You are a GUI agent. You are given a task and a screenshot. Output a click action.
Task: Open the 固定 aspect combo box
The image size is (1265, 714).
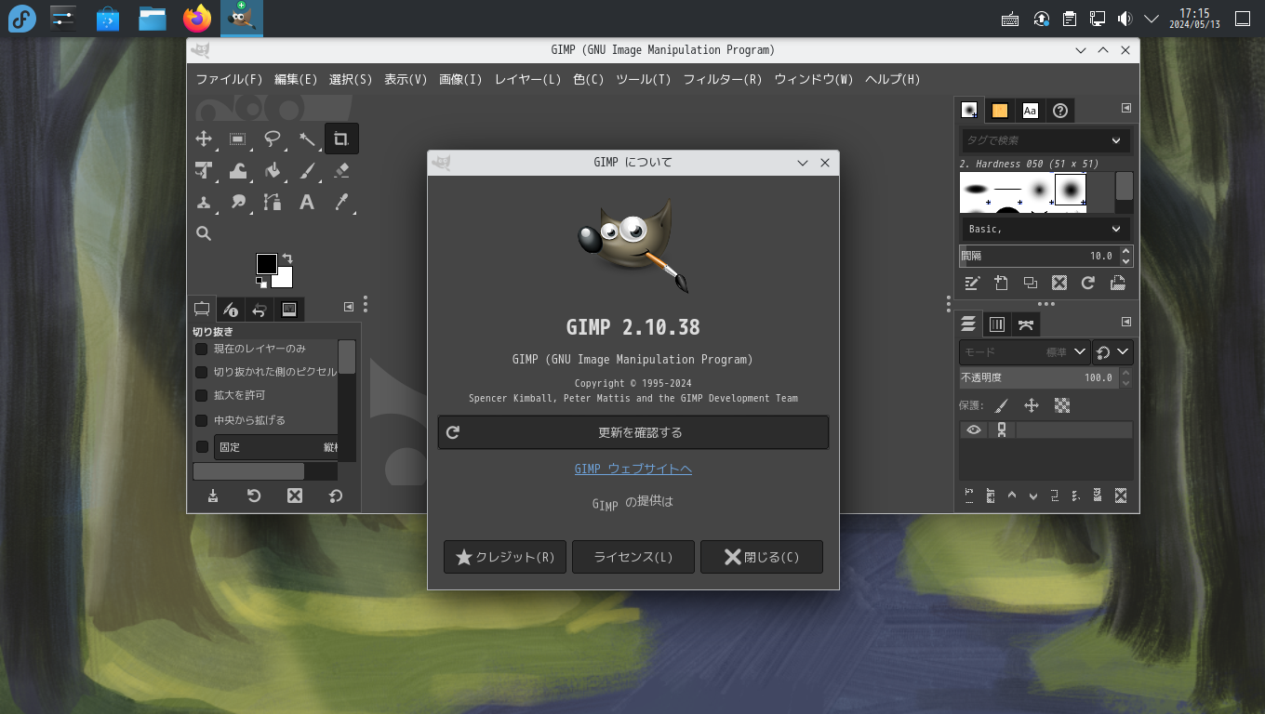(276, 447)
